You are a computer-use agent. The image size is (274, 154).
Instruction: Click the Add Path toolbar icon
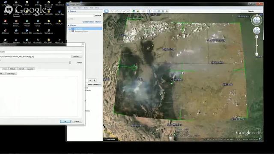pyautogui.click(x=120, y=11)
